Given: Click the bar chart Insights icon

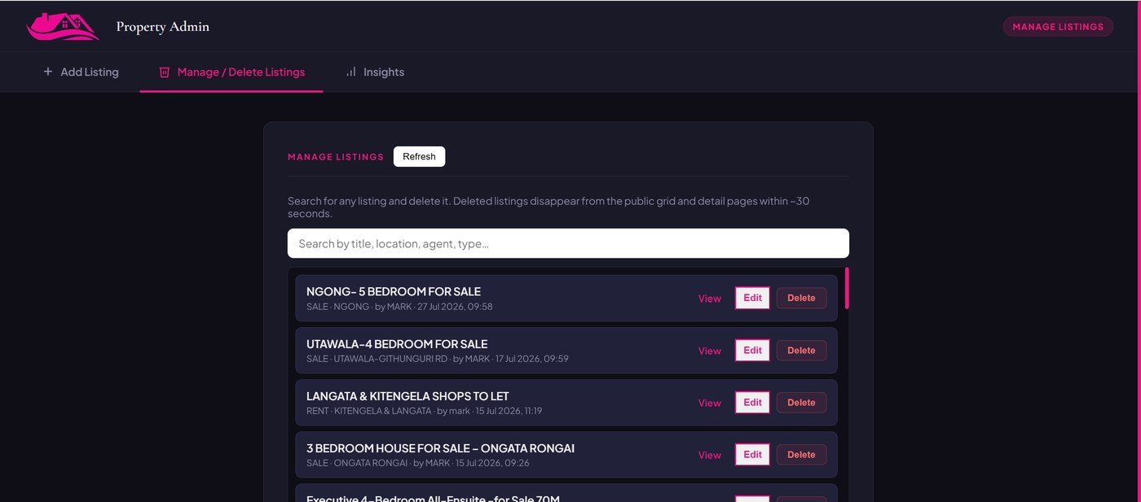Looking at the screenshot, I should [x=351, y=72].
